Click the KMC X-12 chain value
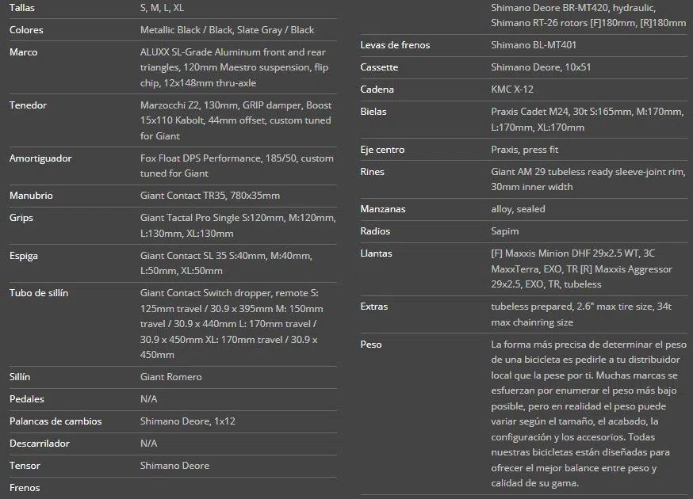The image size is (693, 499). [x=512, y=90]
